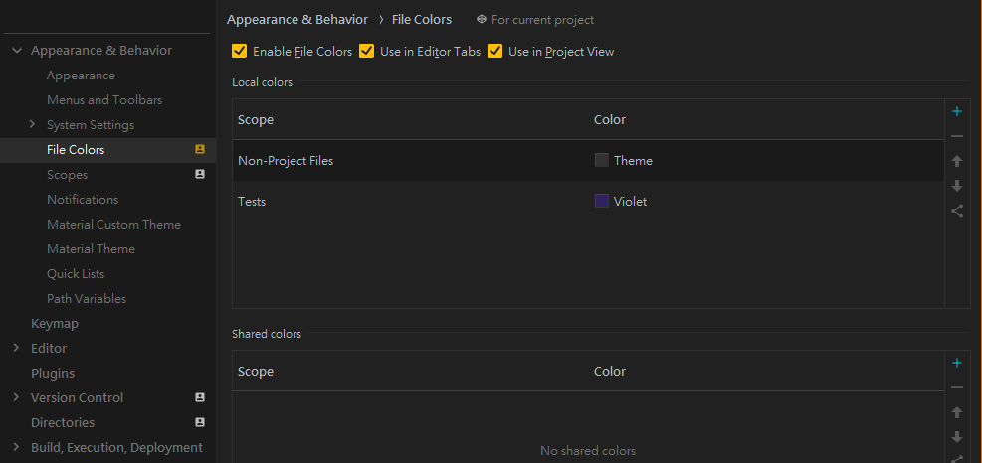This screenshot has height=463, width=982.
Task: Uncheck Use in Project View
Action: click(495, 51)
